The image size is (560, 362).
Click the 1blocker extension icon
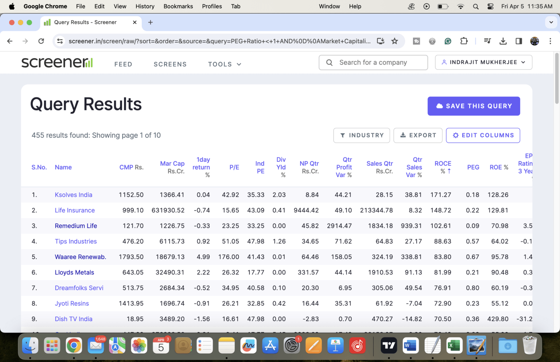pos(416,41)
